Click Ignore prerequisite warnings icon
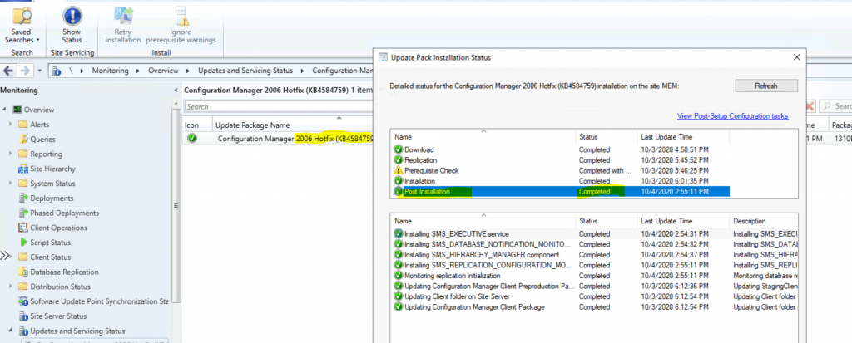 [x=181, y=26]
